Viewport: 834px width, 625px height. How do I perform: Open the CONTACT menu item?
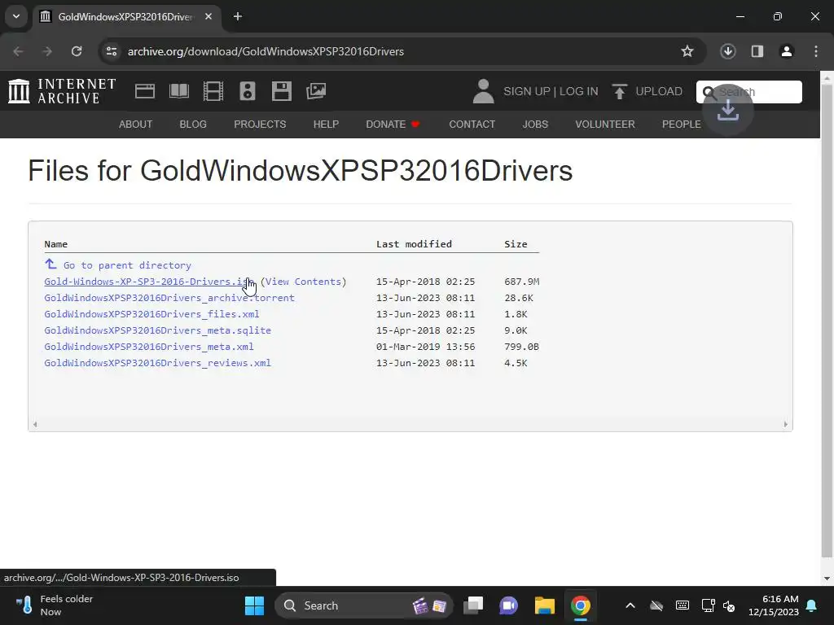pyautogui.click(x=472, y=125)
